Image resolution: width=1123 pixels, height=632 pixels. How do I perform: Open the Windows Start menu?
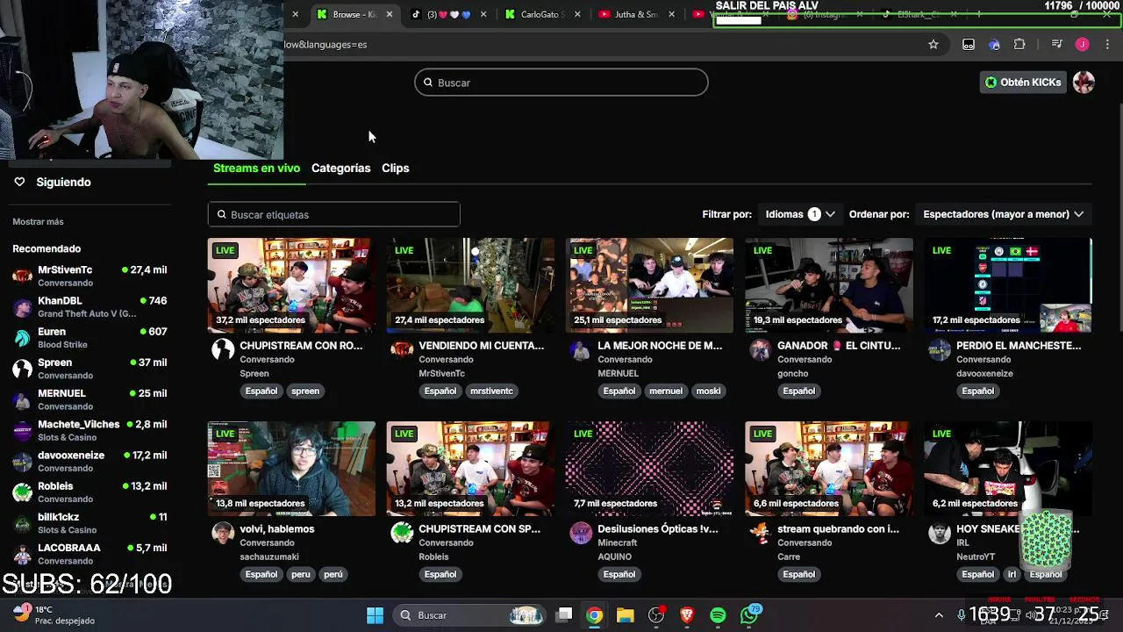[375, 615]
